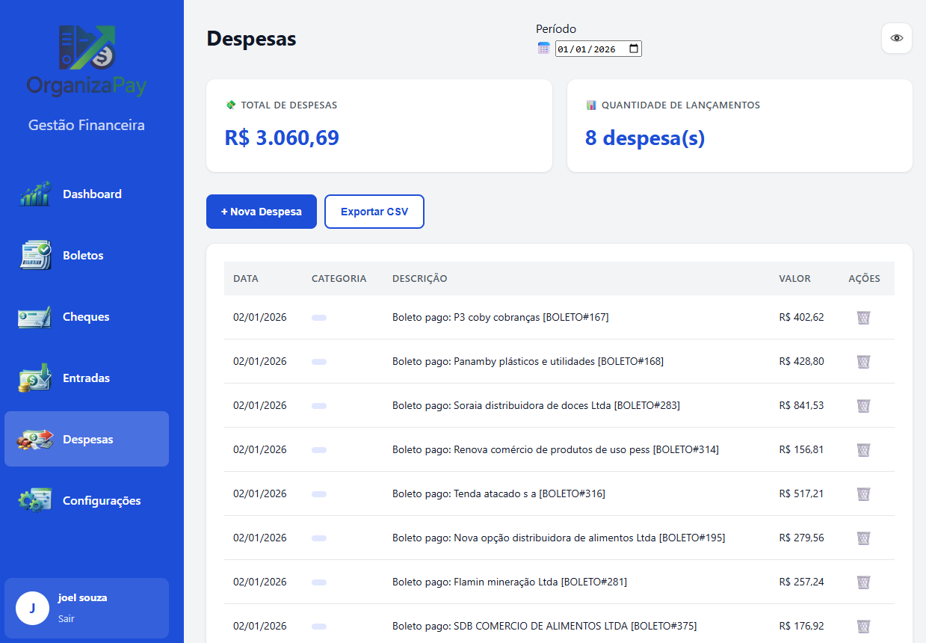Viewport: 926px width, 643px height.
Task: Open the date picker dropdown in the Período field
Action: [x=635, y=48]
